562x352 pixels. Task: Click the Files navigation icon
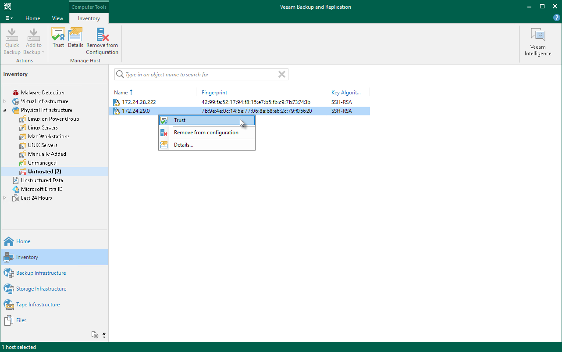pyautogui.click(x=9, y=320)
